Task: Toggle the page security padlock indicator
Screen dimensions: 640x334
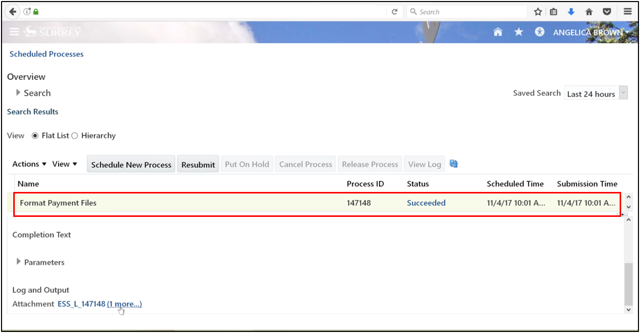Action: click(36, 11)
